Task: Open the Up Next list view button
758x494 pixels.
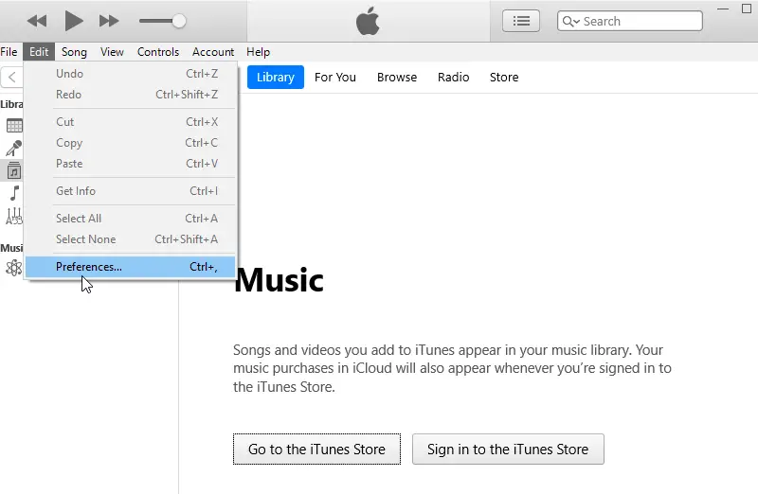Action: (x=521, y=21)
